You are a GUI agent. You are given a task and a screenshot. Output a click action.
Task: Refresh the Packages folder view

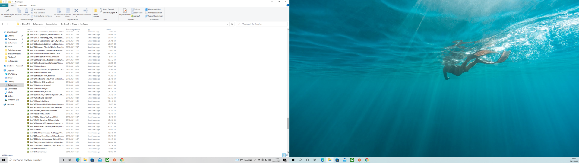pyautogui.click(x=232, y=24)
